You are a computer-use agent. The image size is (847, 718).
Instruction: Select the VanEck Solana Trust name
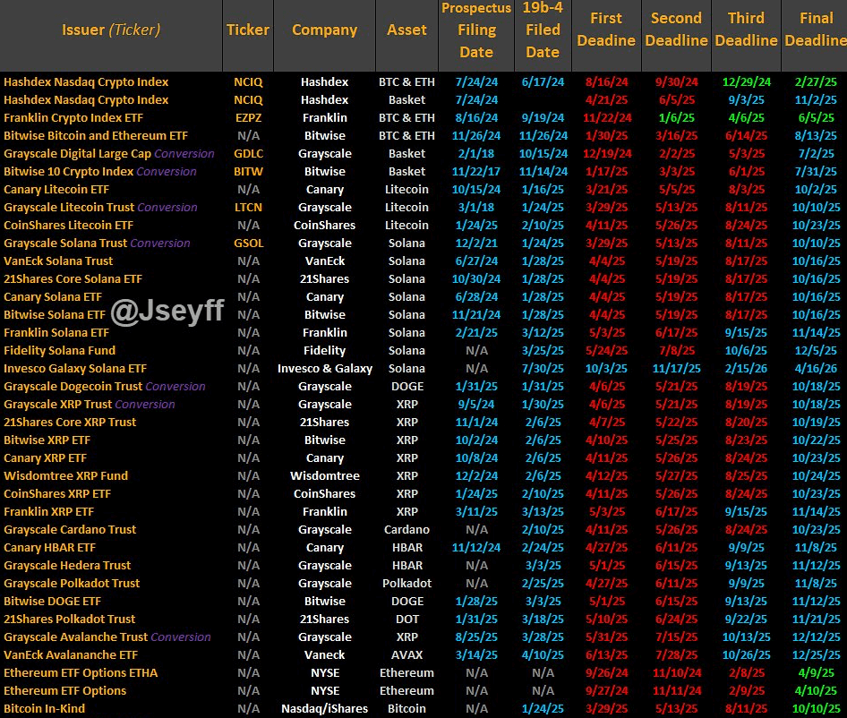58,261
